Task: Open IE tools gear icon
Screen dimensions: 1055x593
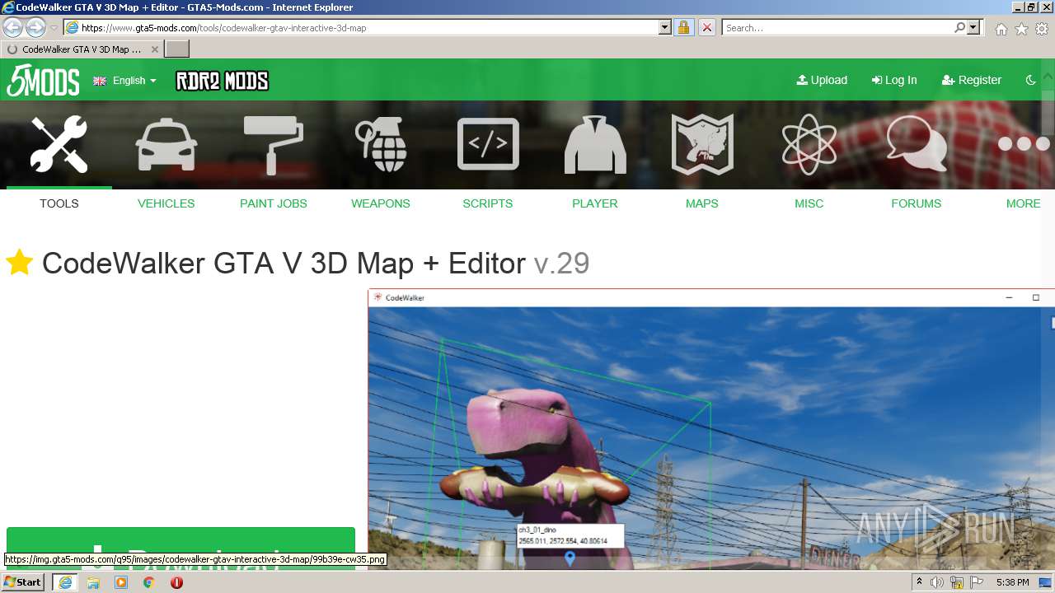Action: coord(1042,29)
